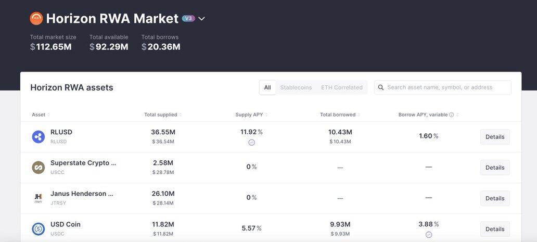This screenshot has width=537, height=242.
Task: Click the RLUSD asset name
Action: 61,132
